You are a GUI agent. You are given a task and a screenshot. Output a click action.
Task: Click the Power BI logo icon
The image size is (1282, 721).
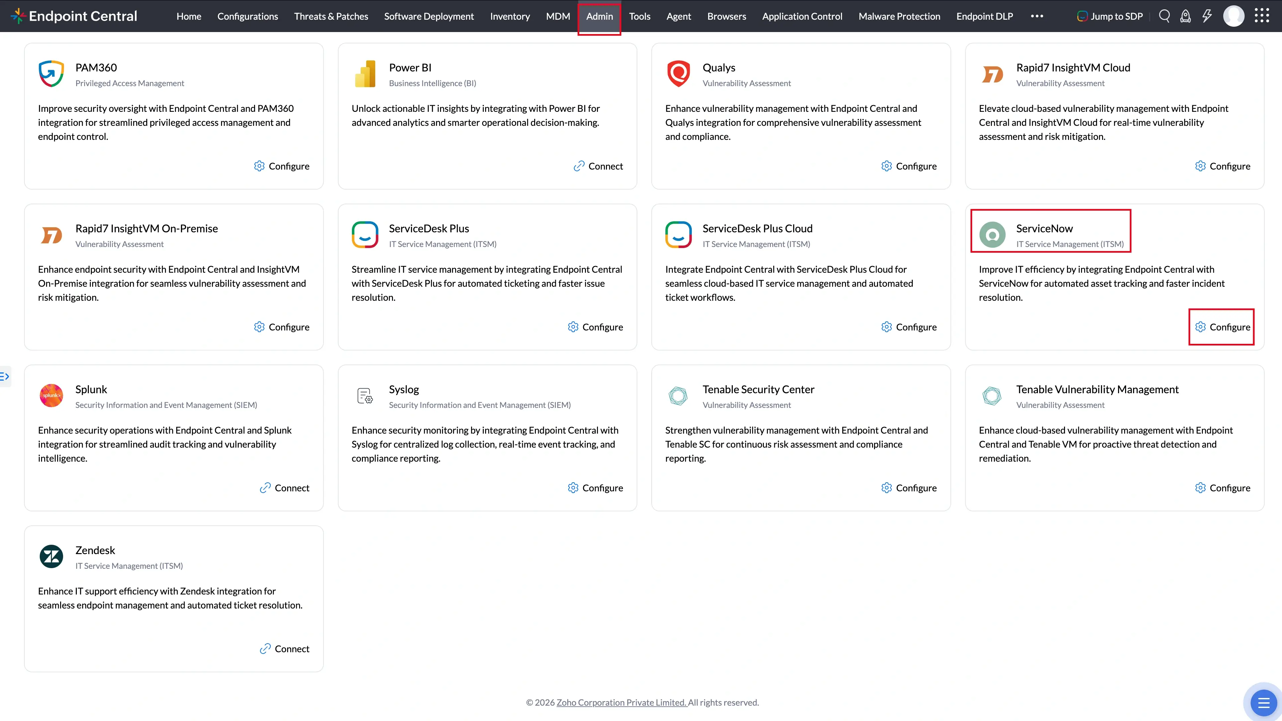pos(365,74)
